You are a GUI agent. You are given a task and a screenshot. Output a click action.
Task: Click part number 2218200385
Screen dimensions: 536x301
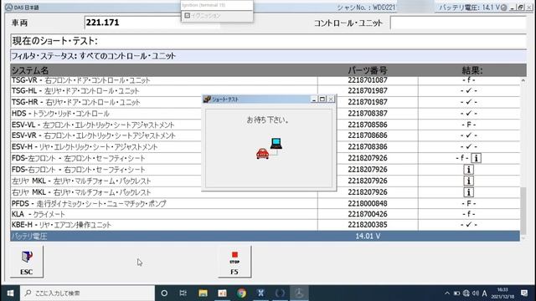368,225
